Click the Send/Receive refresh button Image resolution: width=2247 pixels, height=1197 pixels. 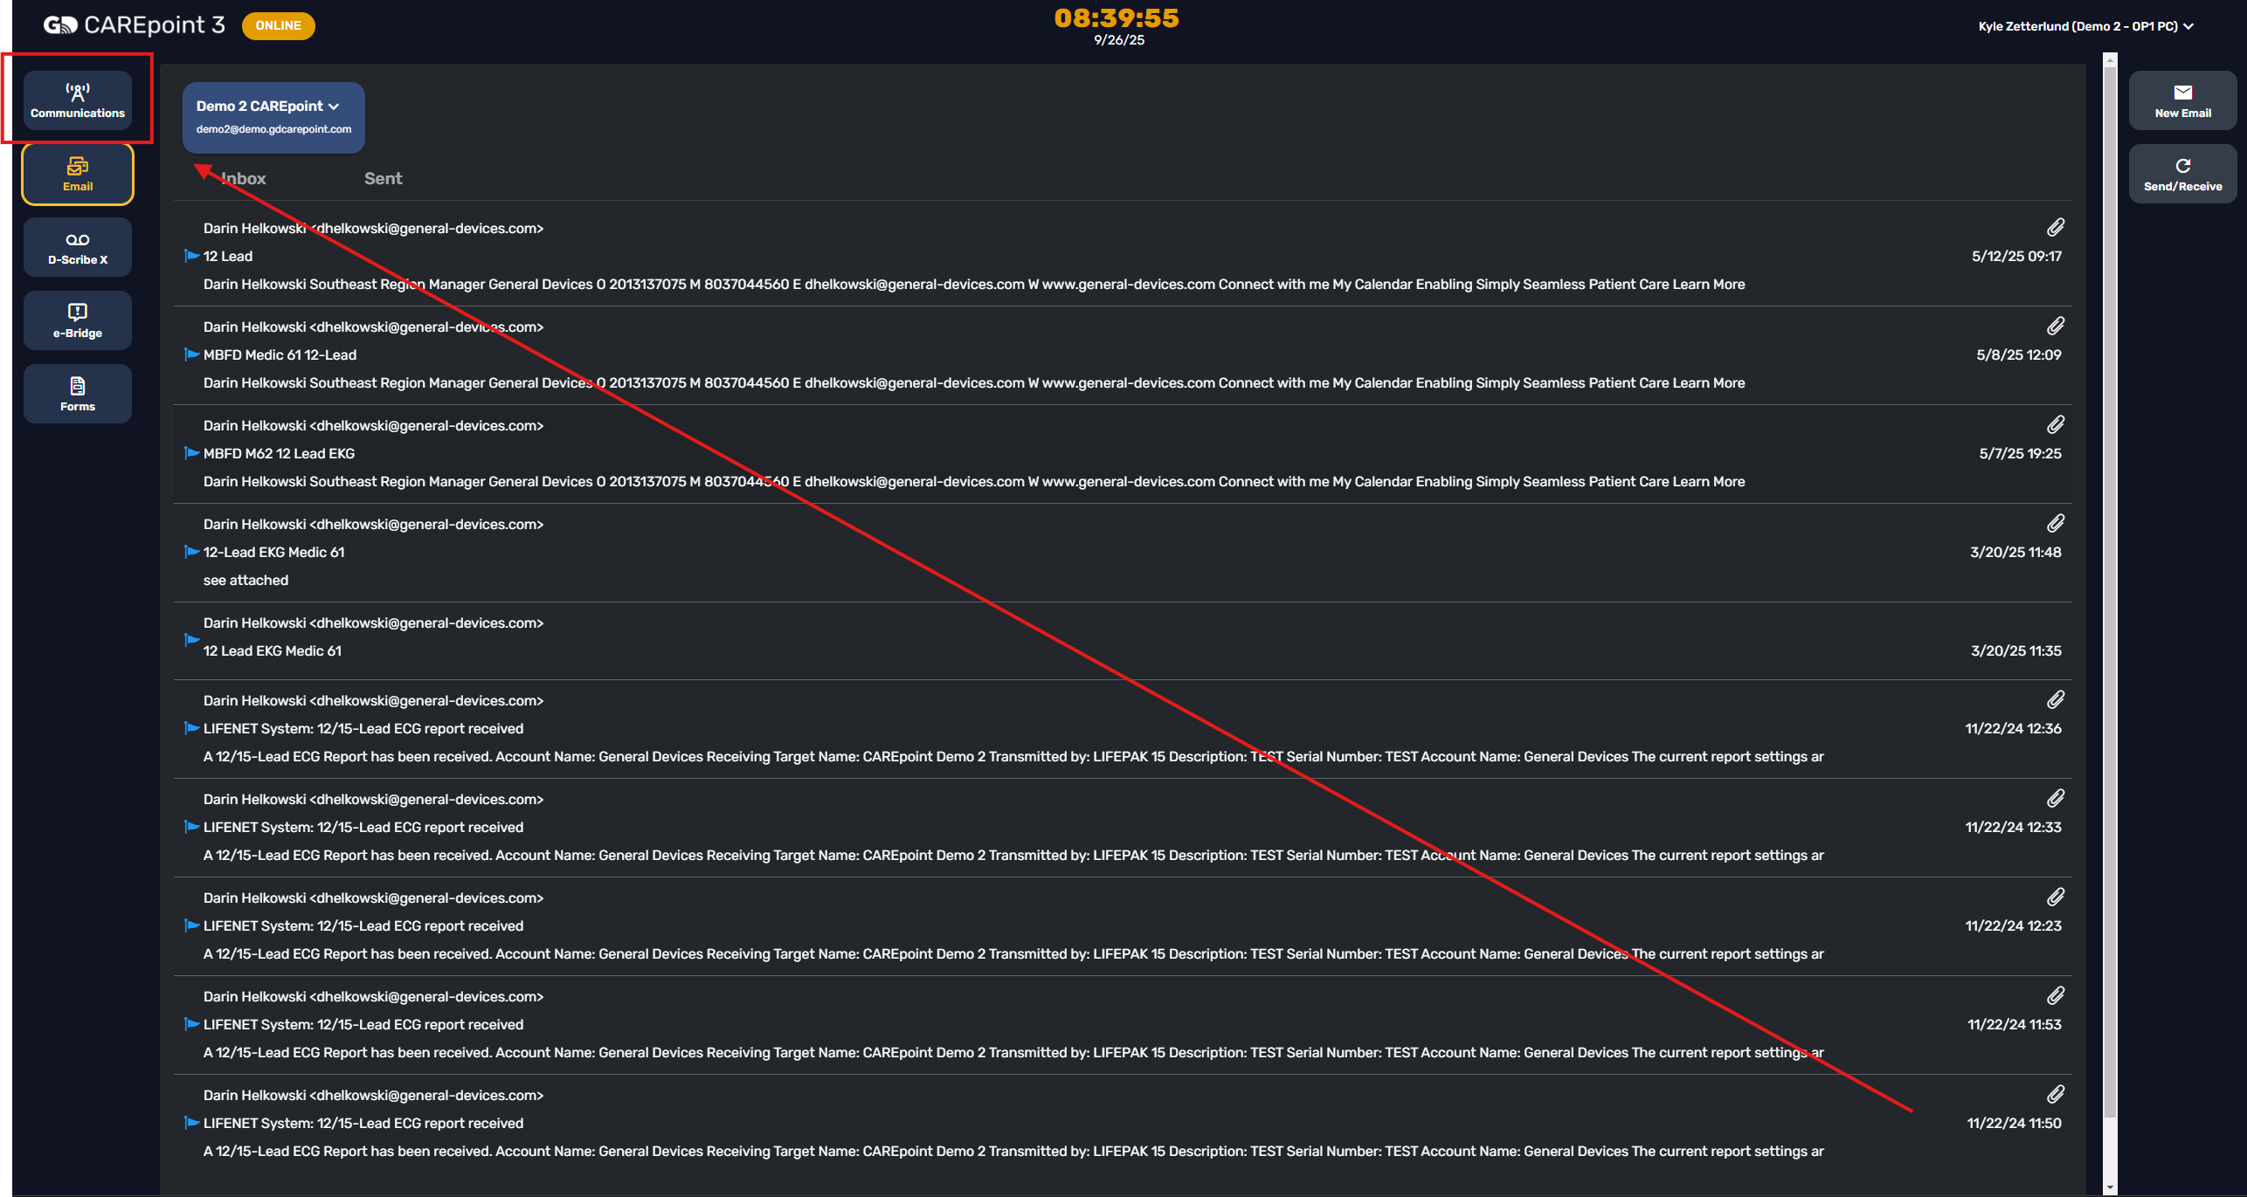click(x=2182, y=174)
